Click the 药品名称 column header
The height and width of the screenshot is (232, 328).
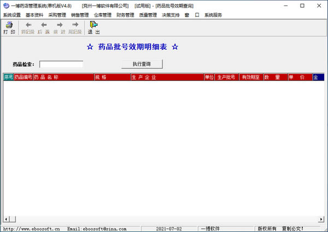[63, 78]
